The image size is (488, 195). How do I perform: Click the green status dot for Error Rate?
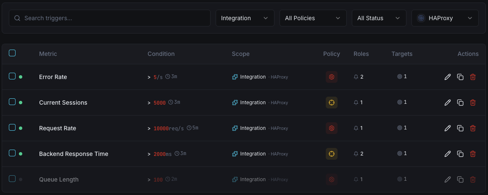[21, 77]
